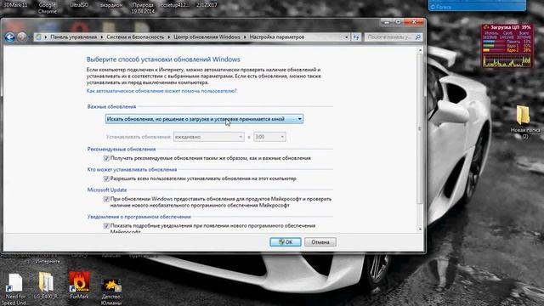
Task: Toggle receiving recommended updates checkbox
Action: point(106,158)
